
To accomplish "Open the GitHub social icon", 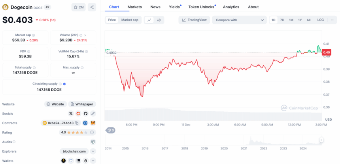I will pos(85,114).
